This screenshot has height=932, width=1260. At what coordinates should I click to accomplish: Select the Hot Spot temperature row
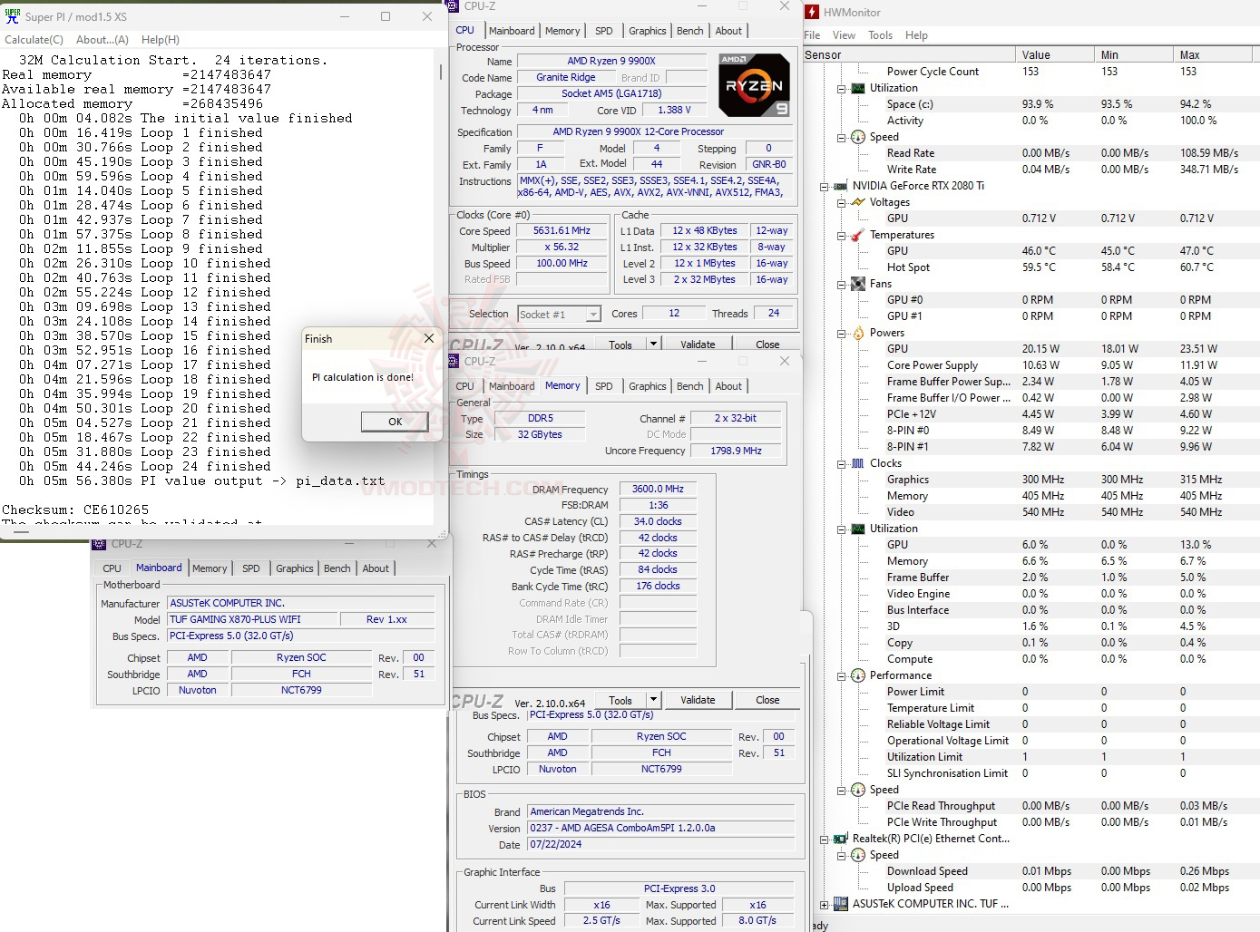[907, 267]
